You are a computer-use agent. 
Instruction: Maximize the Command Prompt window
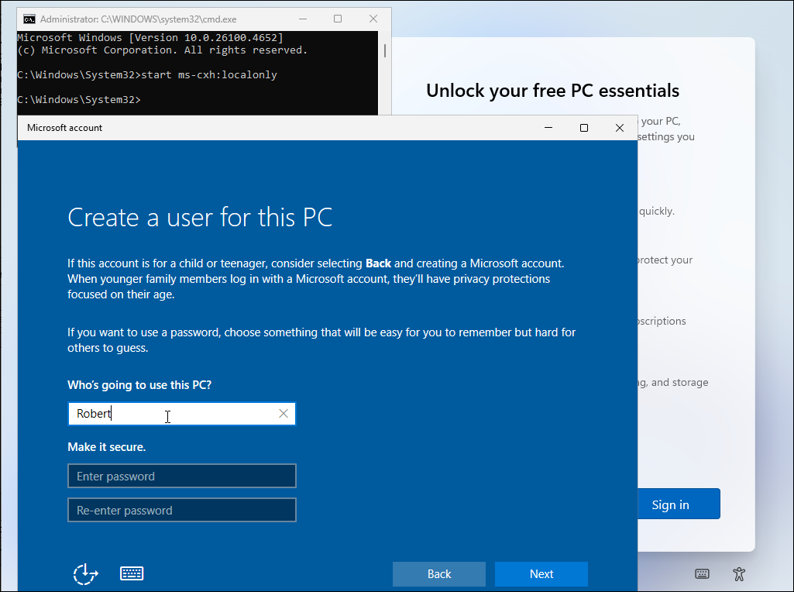pyautogui.click(x=338, y=19)
